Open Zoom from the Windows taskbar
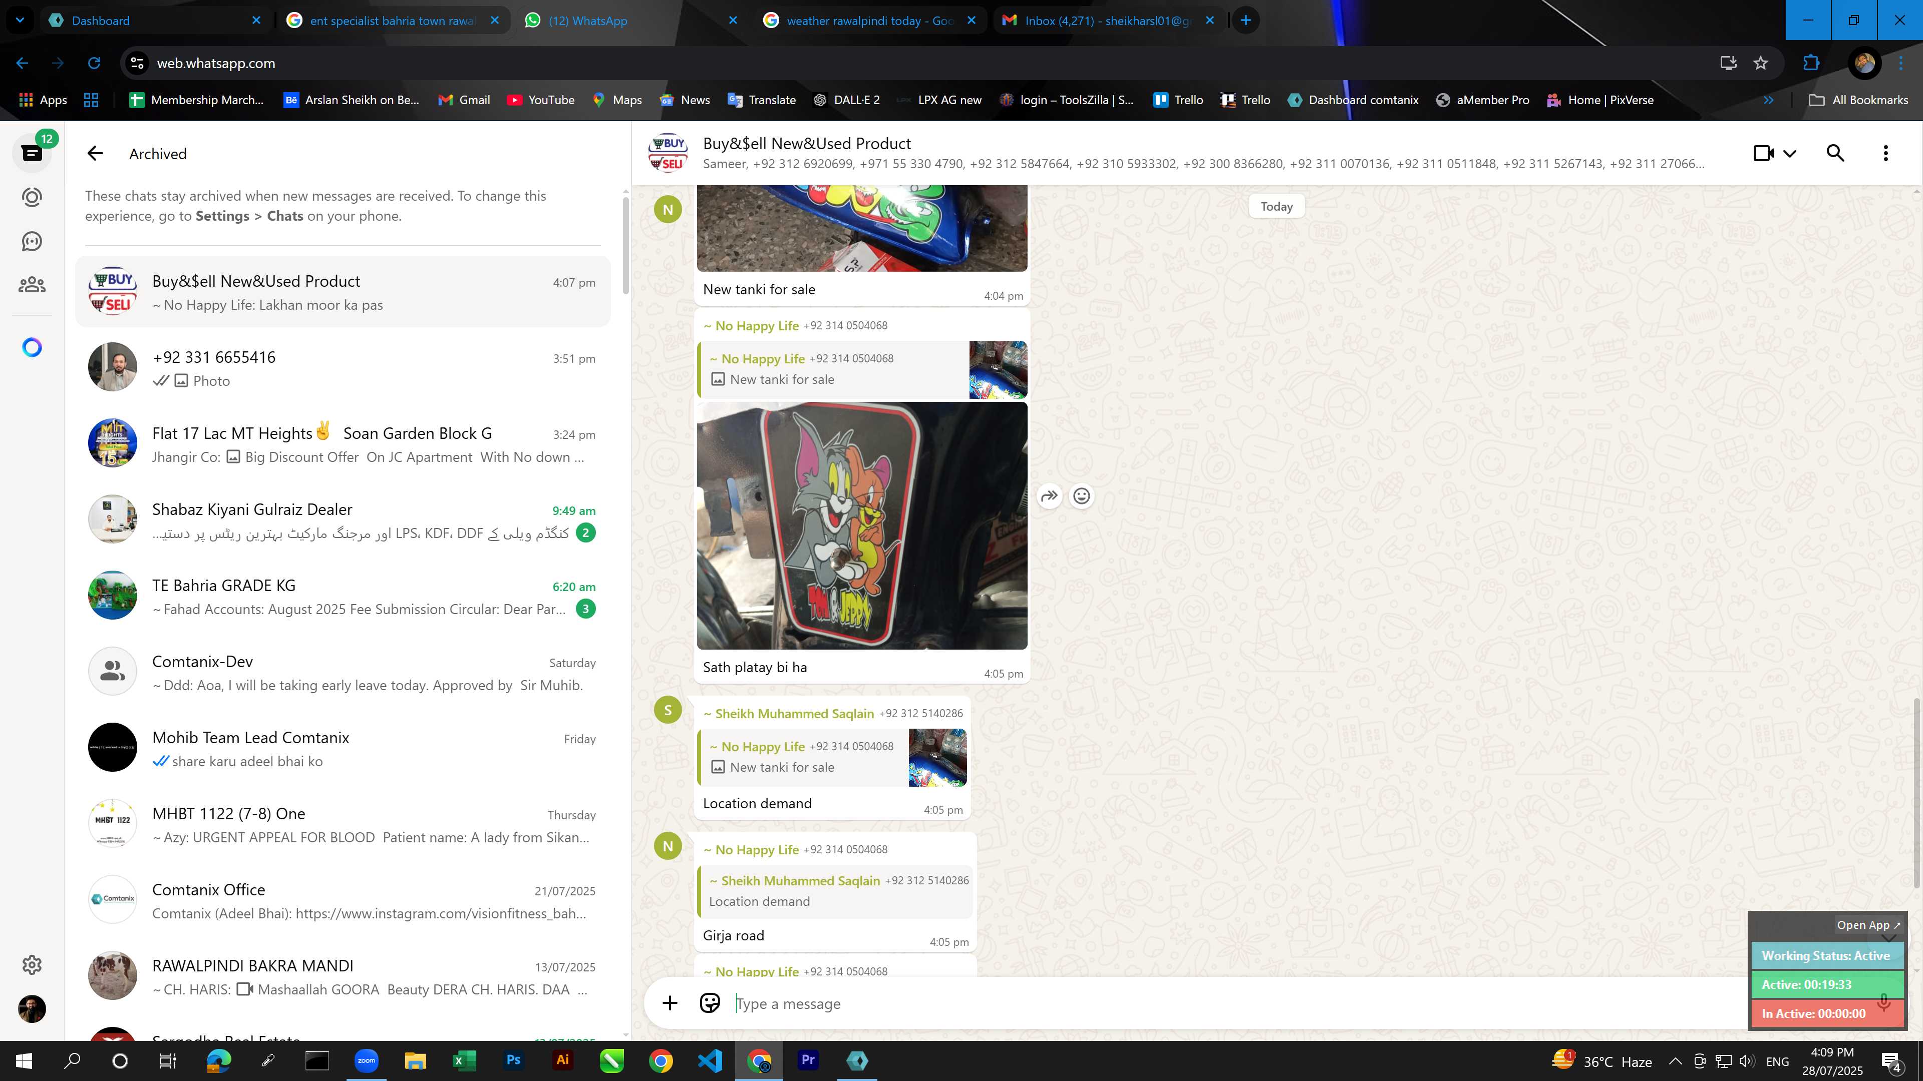This screenshot has height=1081, width=1923. (x=366, y=1060)
